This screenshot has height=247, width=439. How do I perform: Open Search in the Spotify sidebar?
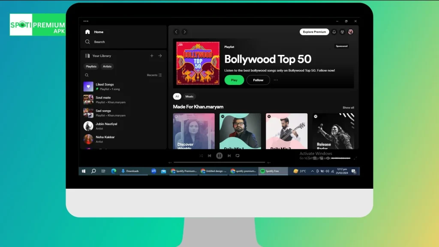coord(95,42)
